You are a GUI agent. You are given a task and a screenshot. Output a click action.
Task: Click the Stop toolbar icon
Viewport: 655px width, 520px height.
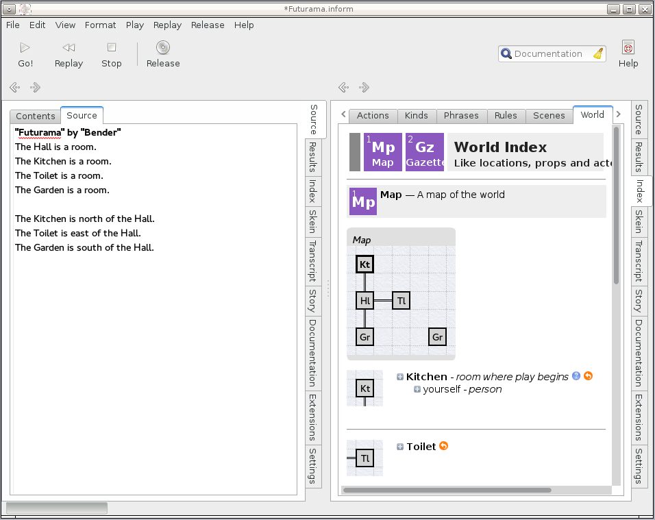click(x=112, y=47)
